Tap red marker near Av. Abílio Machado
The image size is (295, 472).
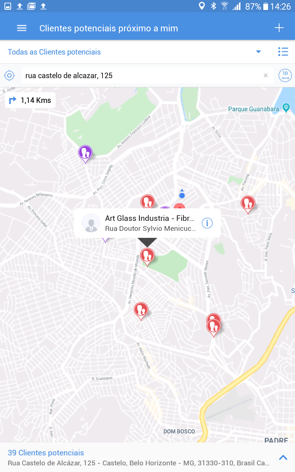click(141, 310)
